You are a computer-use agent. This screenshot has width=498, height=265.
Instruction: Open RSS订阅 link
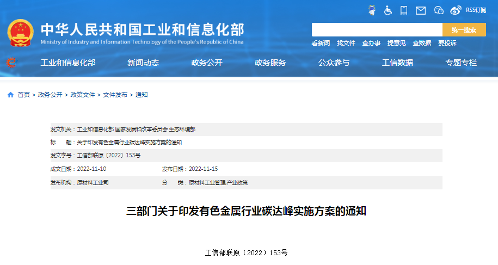pos(476,10)
